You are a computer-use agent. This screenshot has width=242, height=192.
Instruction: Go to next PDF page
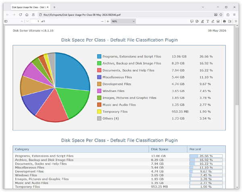(x=27, y=21)
